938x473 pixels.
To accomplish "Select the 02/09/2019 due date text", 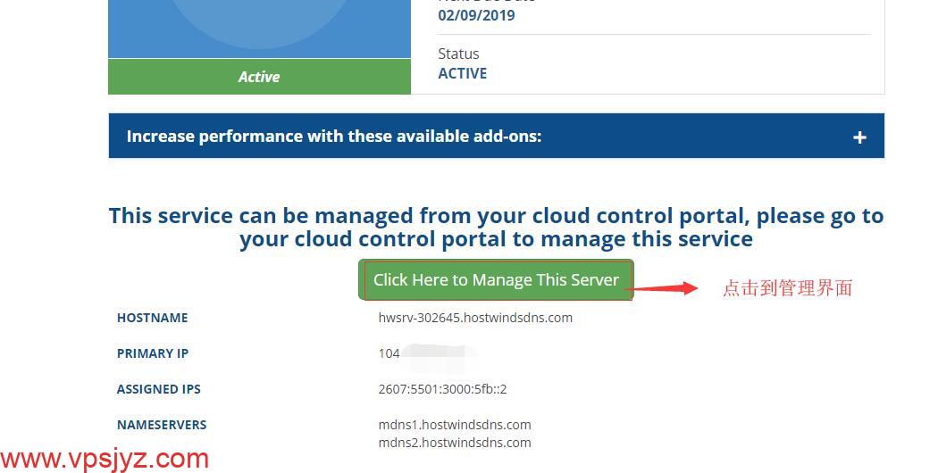I will [476, 15].
